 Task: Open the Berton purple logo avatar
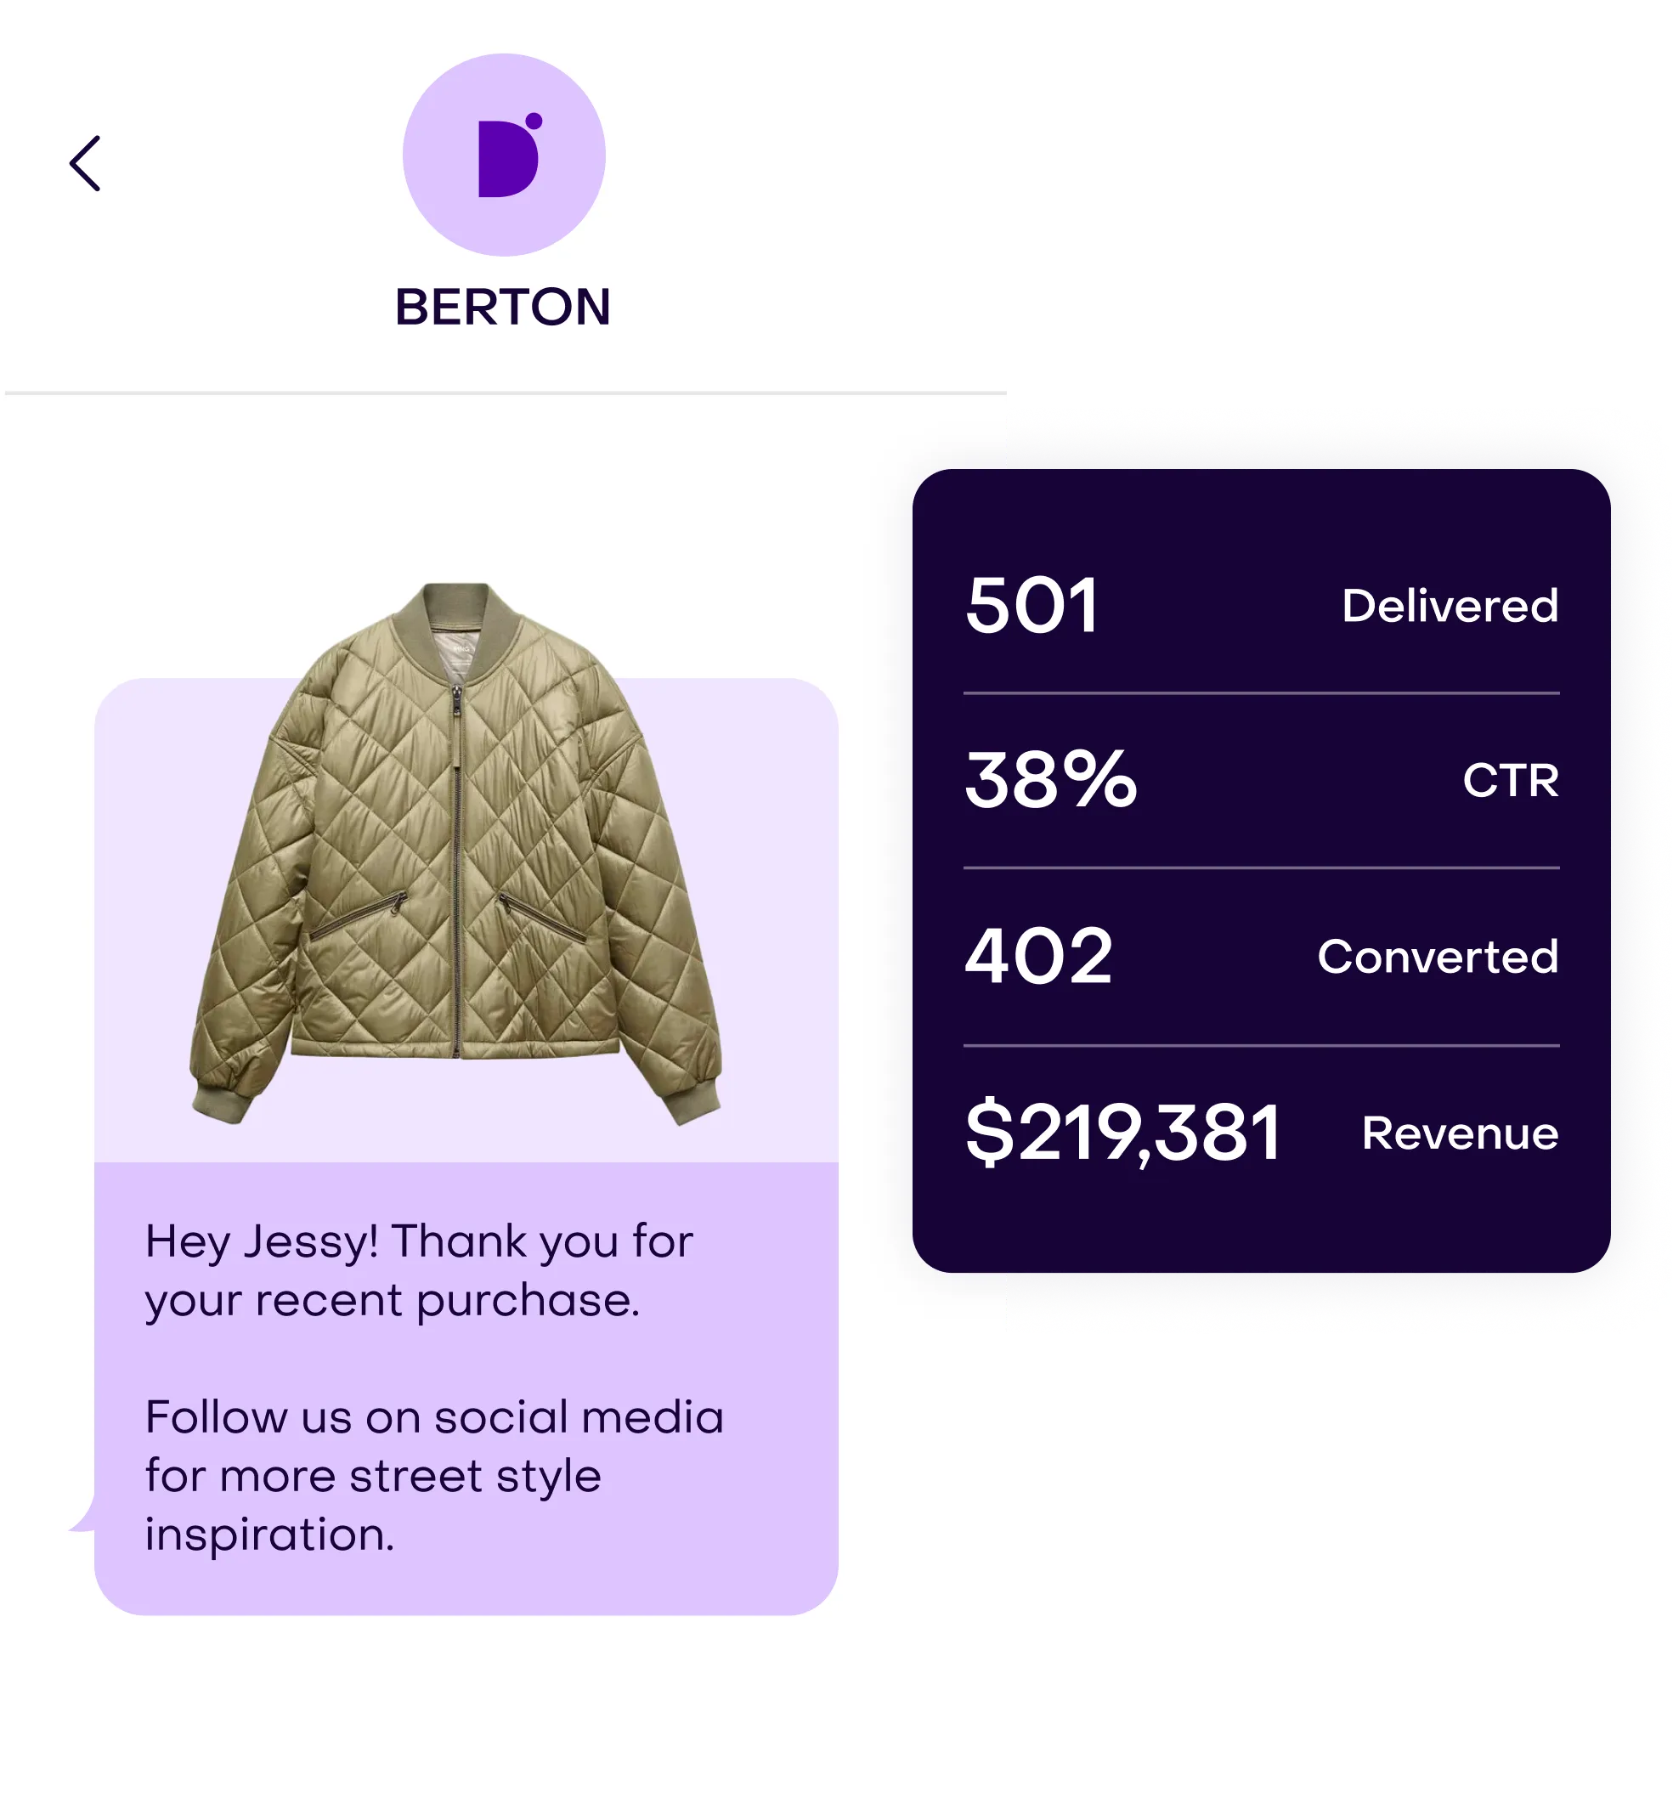(504, 155)
